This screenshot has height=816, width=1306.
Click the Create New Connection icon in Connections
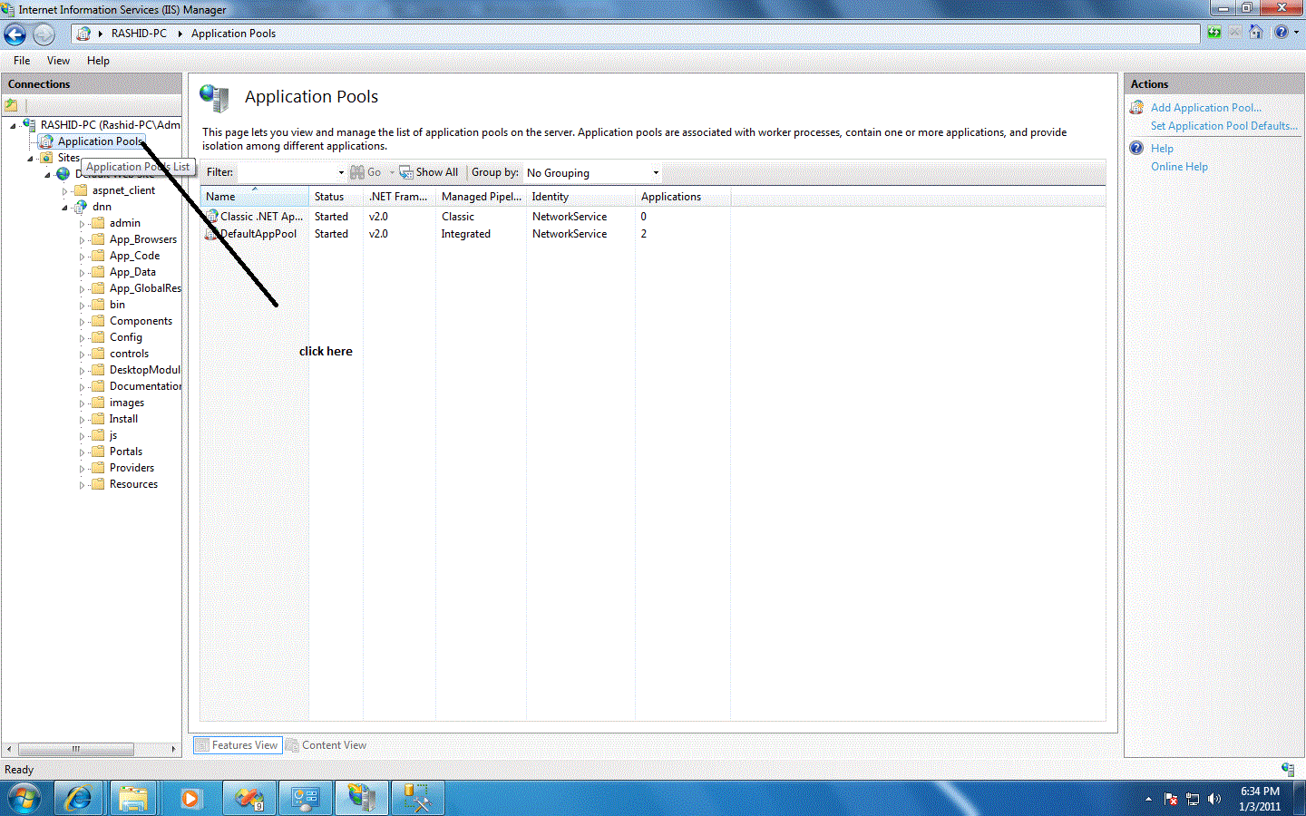pyautogui.click(x=11, y=105)
